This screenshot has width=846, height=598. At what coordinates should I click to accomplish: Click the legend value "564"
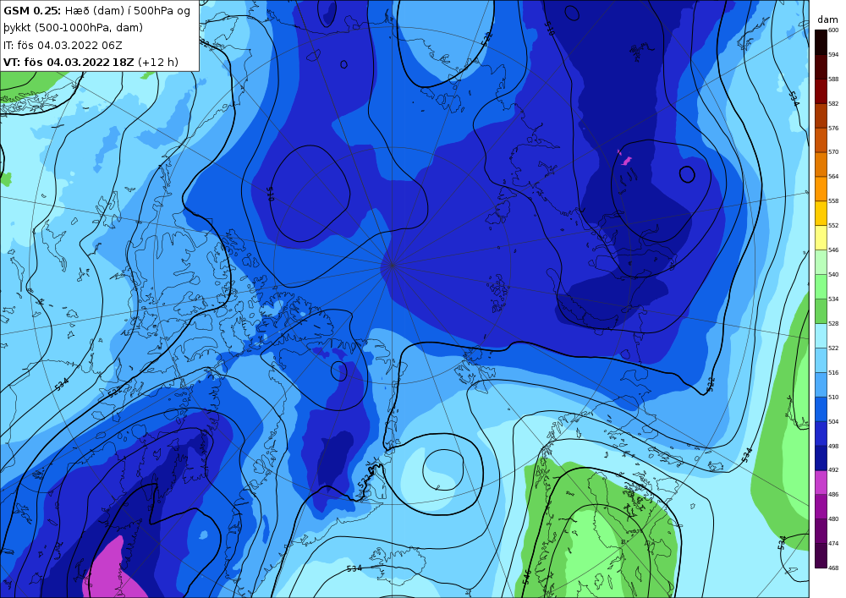pos(833,176)
